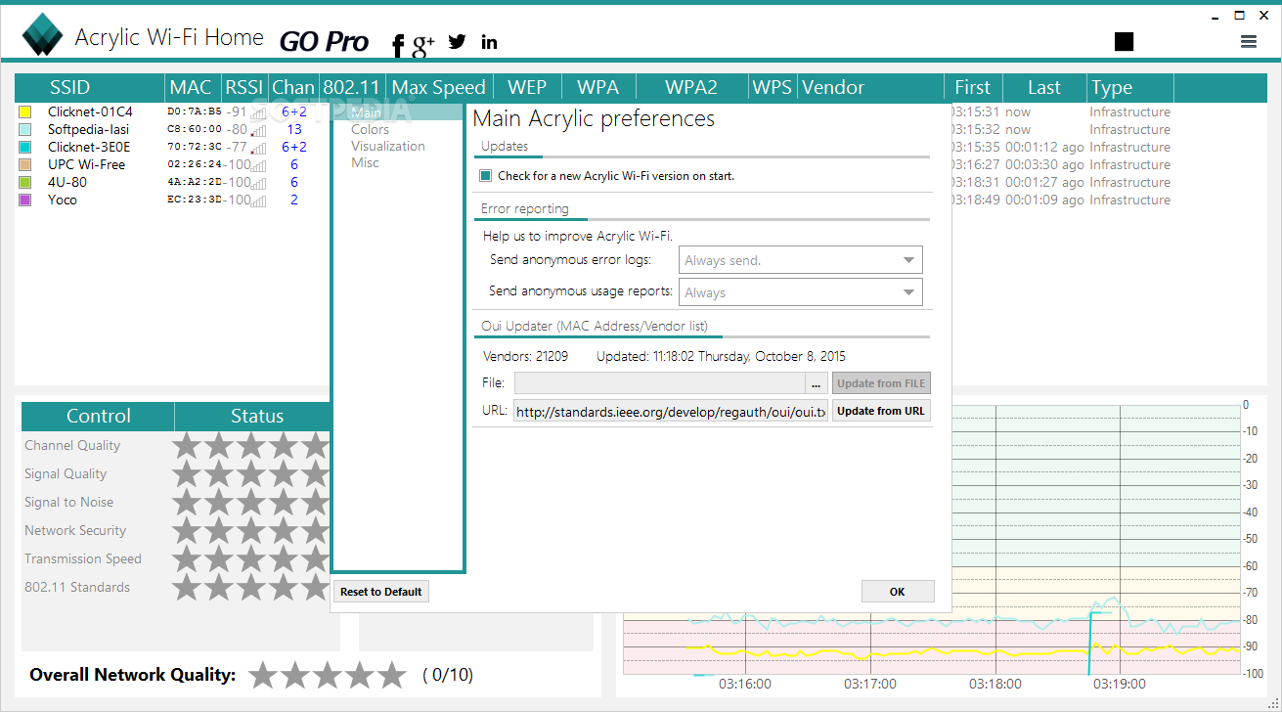The image size is (1282, 712).
Task: Open the 'Send anonymous usage reports' dropdown
Action: click(x=800, y=291)
